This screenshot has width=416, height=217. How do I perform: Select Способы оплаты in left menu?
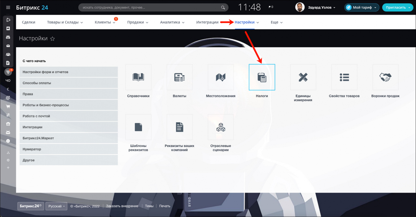coord(69,83)
